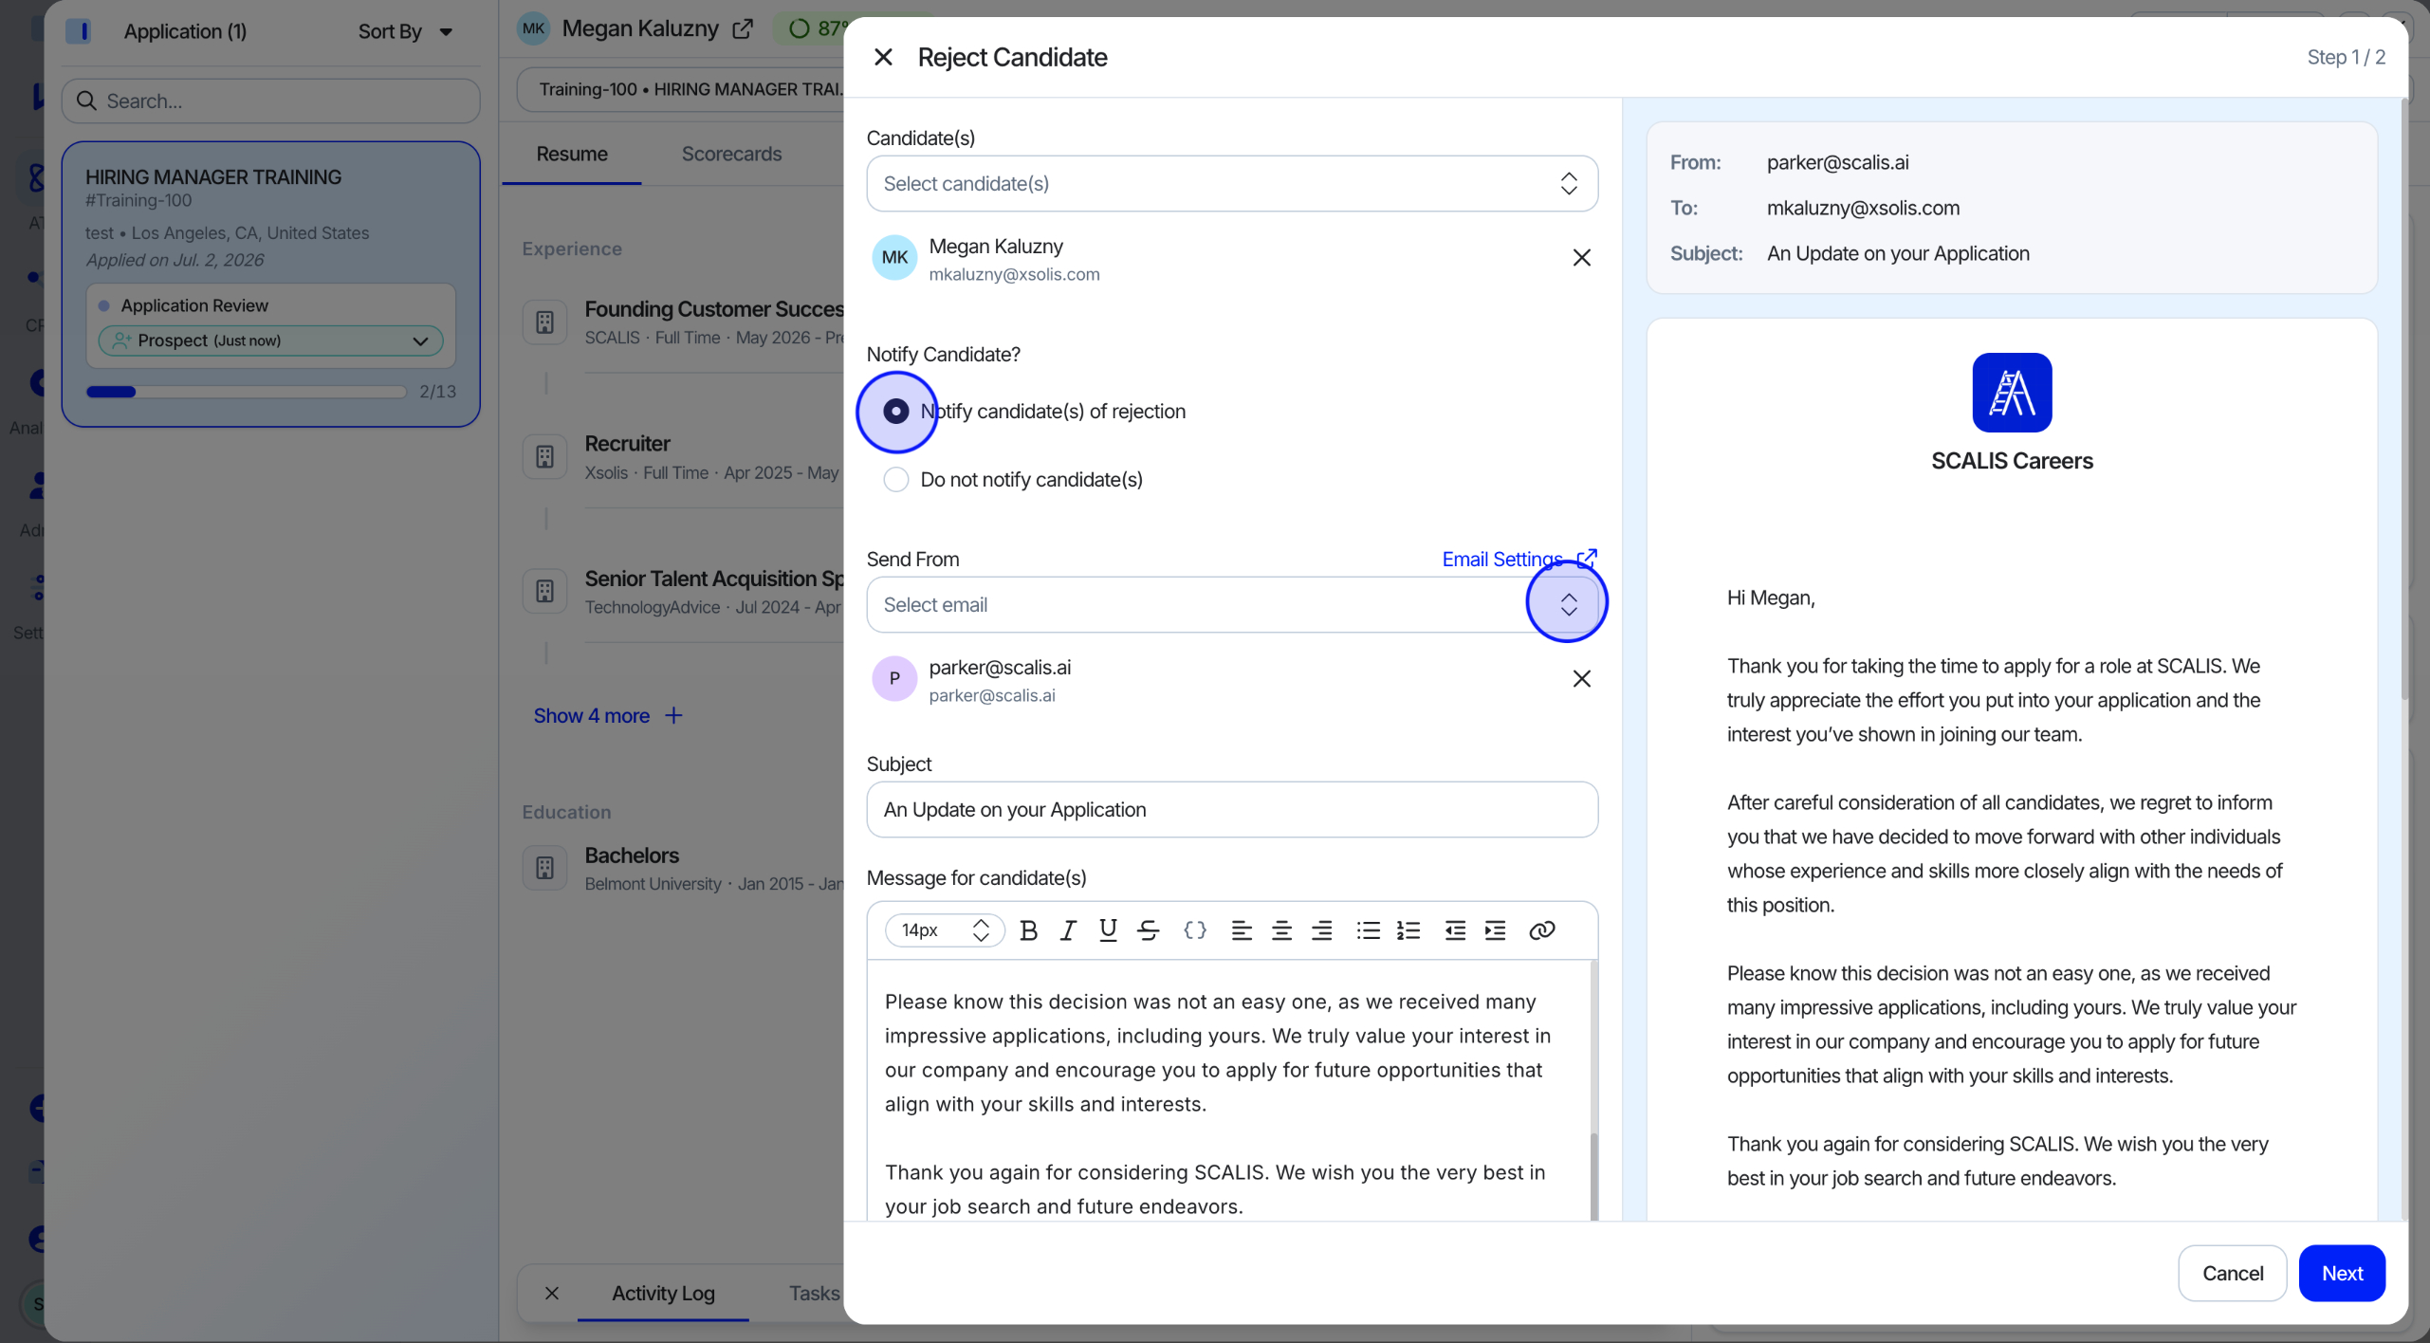Screen dimensions: 2430x1343
Task: Switch to the Scorecards tab
Action: click(x=731, y=154)
